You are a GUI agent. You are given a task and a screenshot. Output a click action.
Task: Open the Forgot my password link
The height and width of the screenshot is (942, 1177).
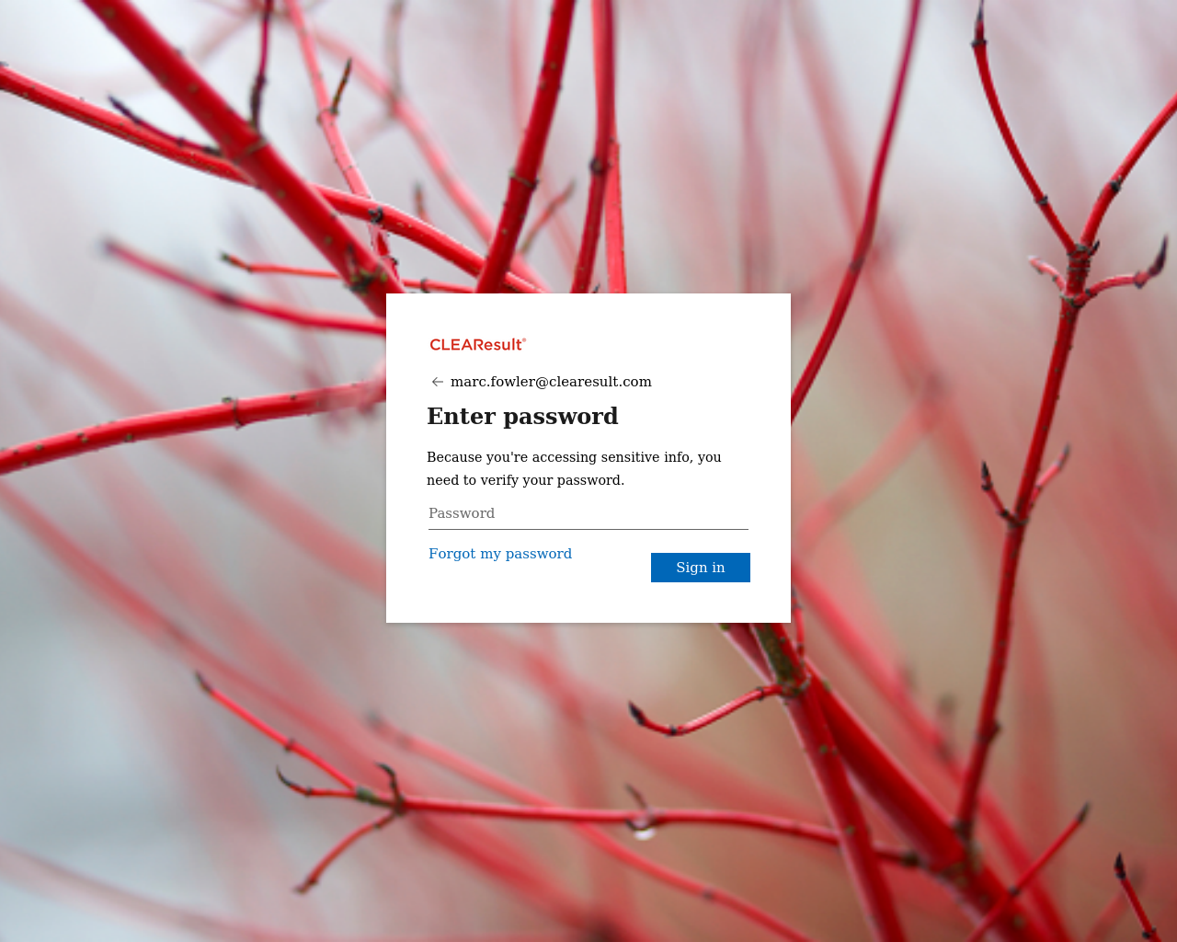[500, 554]
